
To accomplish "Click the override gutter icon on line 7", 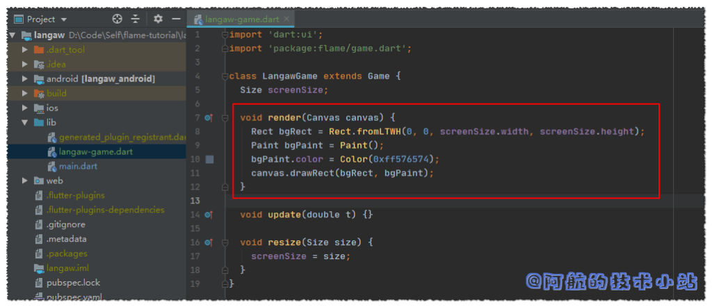I will click(x=209, y=117).
